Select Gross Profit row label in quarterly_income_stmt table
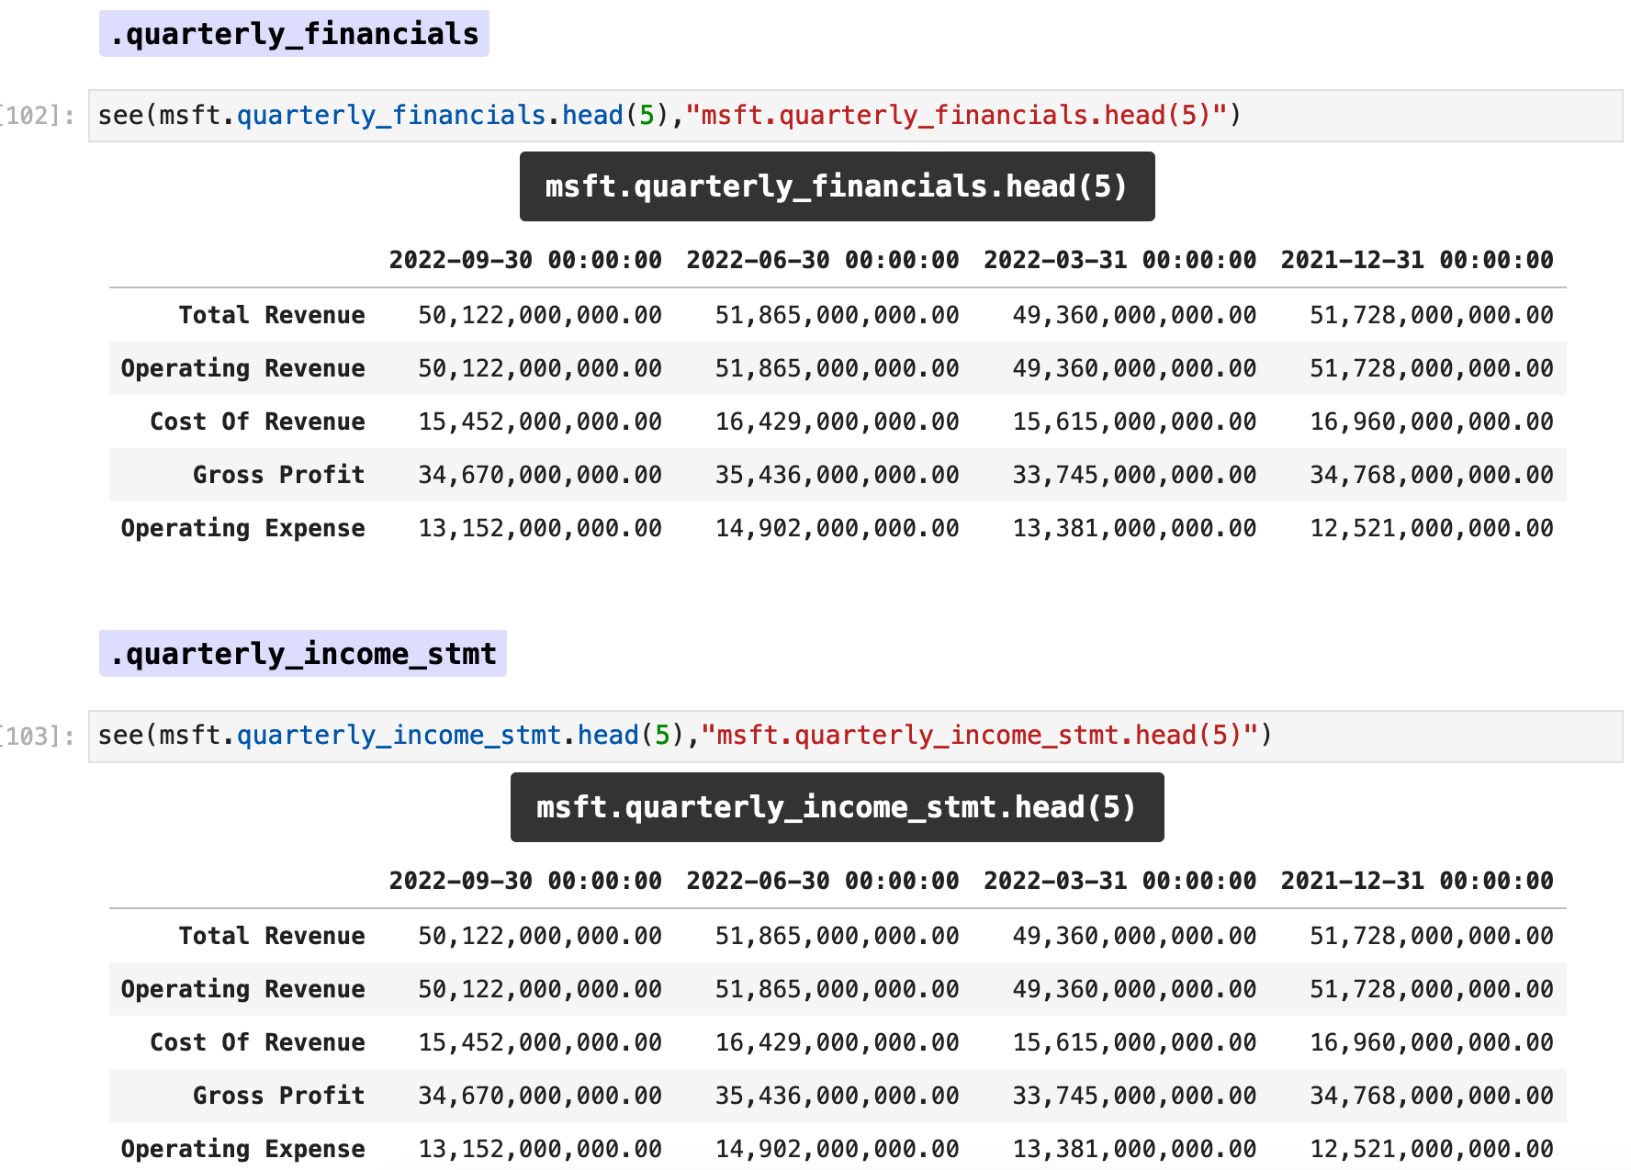 [279, 1096]
